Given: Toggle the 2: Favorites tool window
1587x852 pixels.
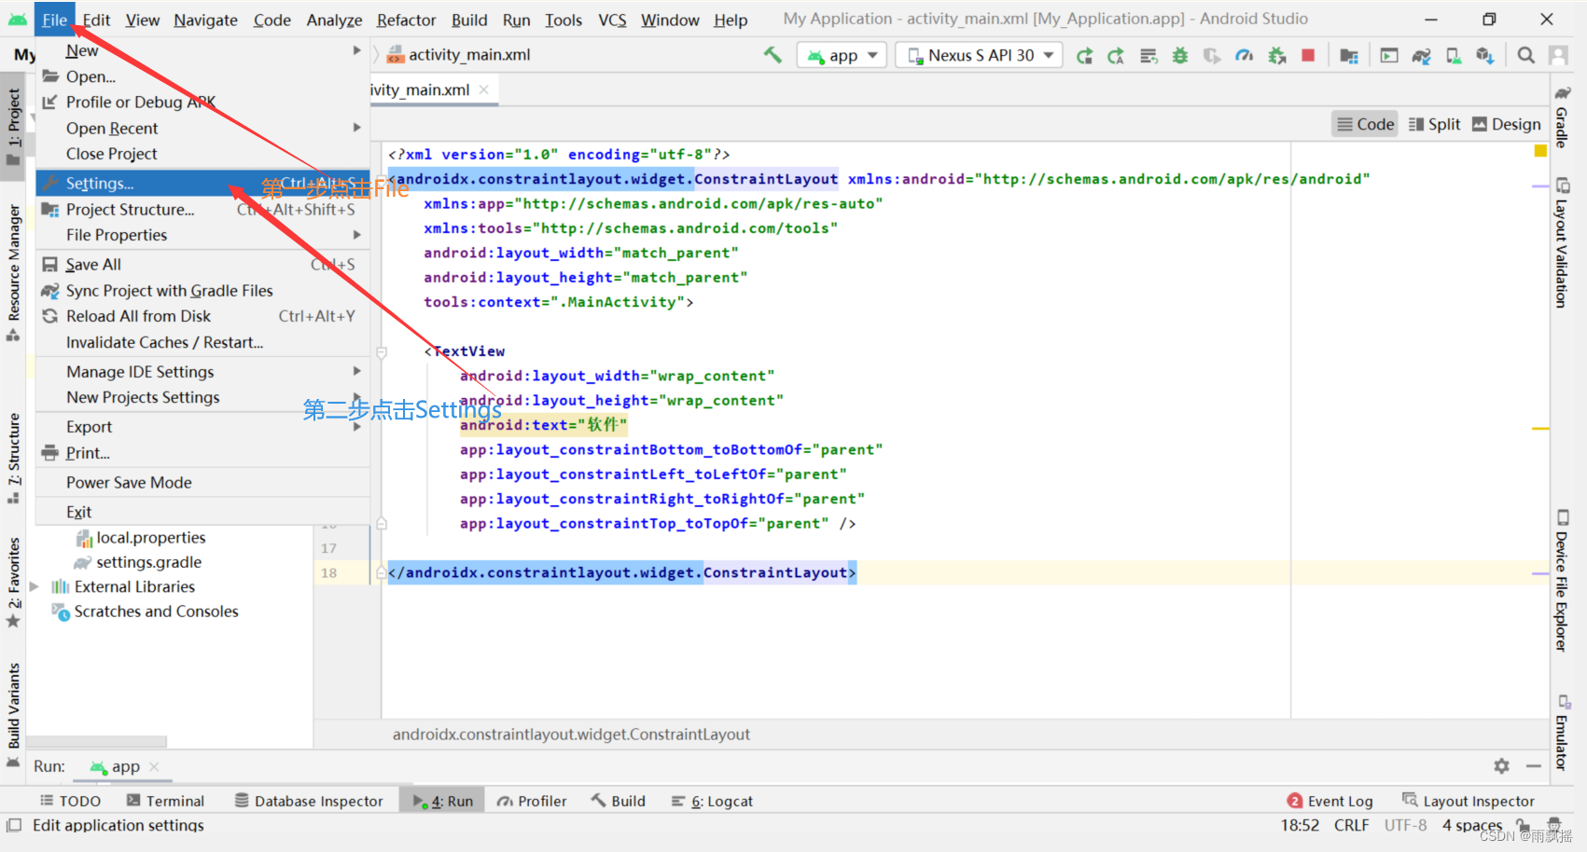Looking at the screenshot, I should click(x=13, y=583).
